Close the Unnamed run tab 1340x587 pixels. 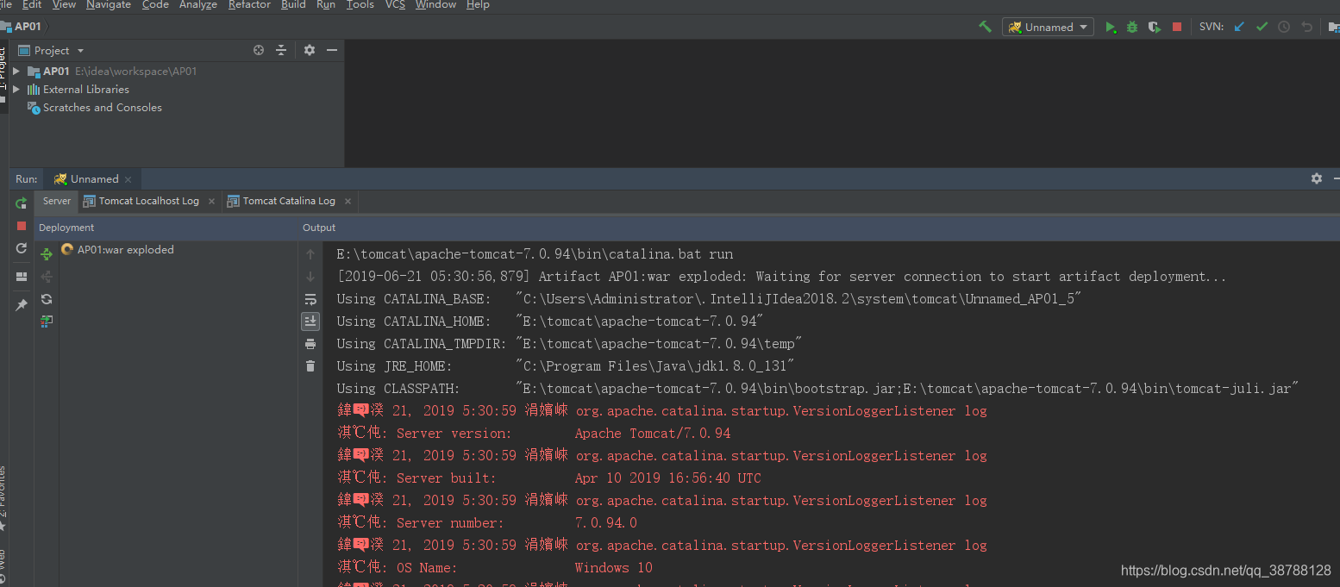[x=128, y=179]
